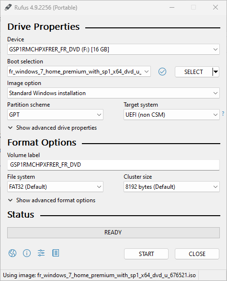Open the File system FAT32 dropdown
227x281 pixels.
click(55, 187)
